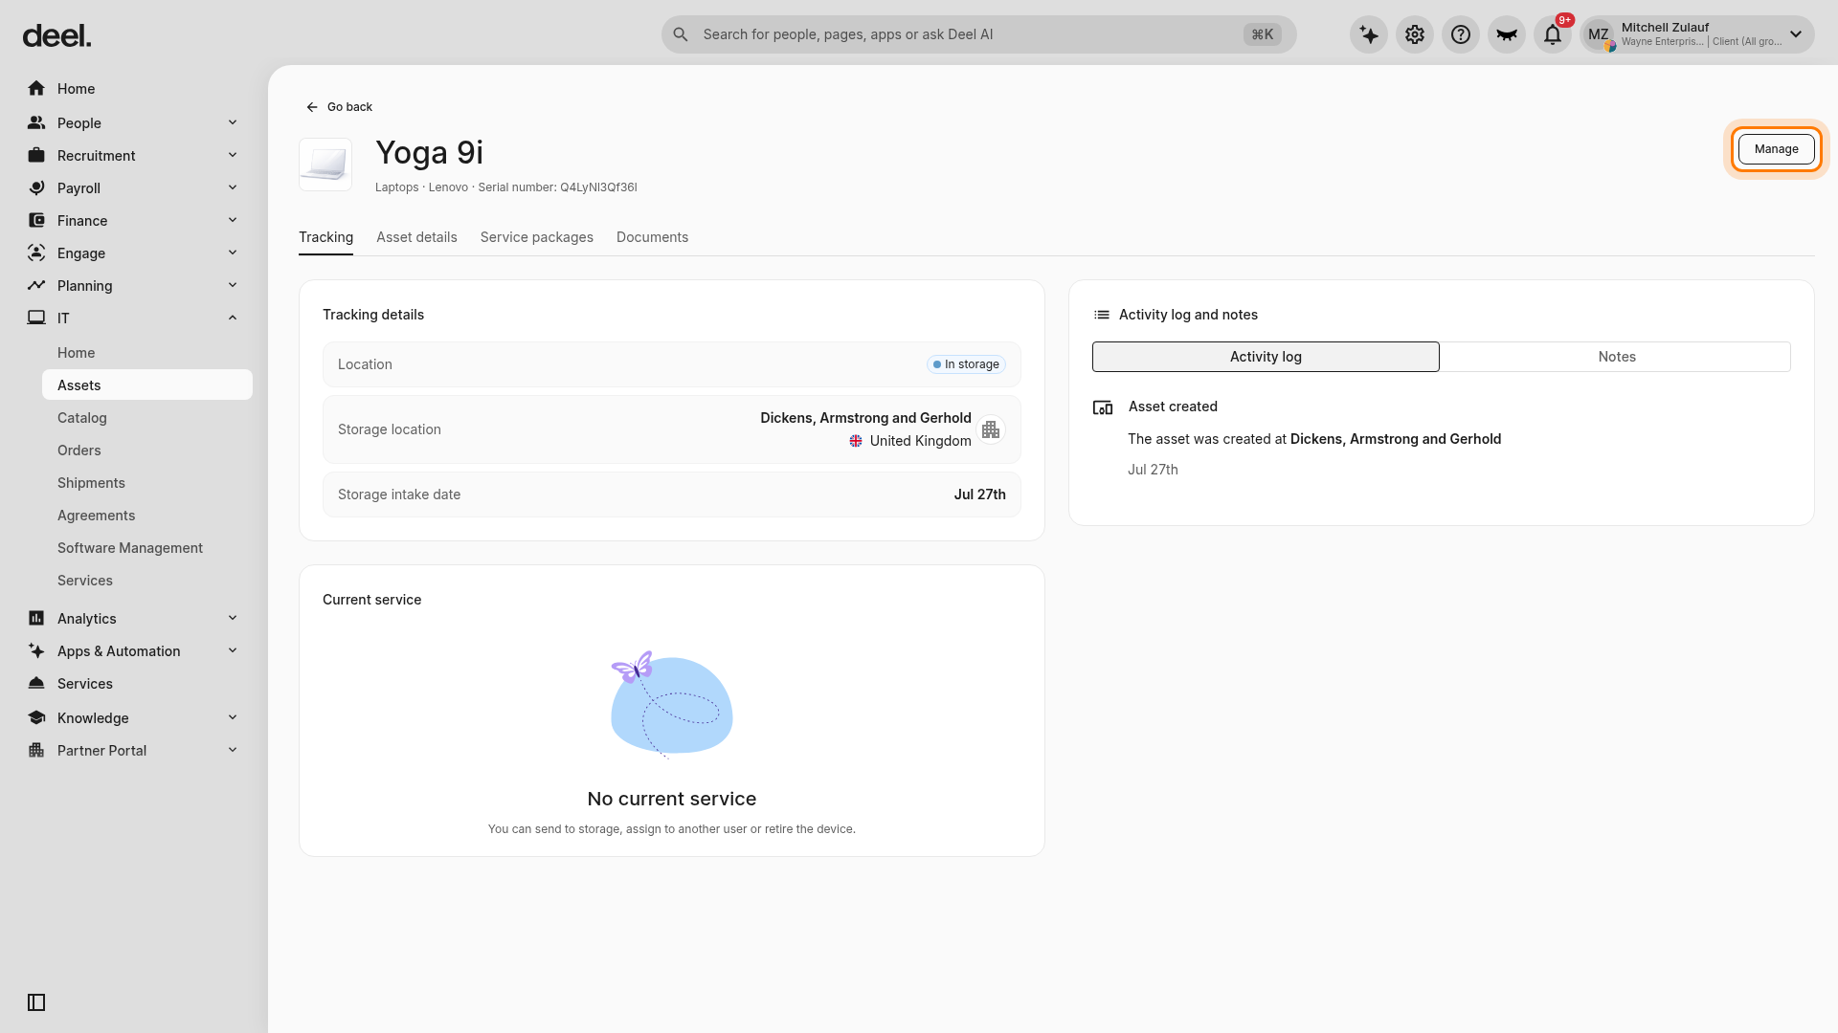Click the MZ user avatar

(1599, 35)
